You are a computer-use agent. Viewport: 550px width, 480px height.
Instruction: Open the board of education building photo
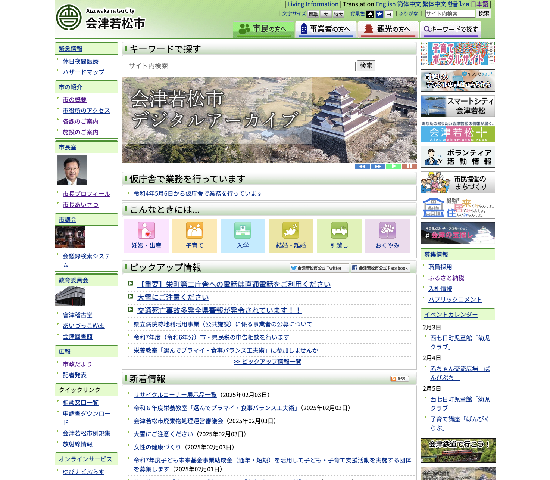point(70,297)
